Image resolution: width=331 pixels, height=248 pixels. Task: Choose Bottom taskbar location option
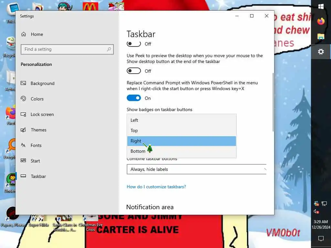pyautogui.click(x=182, y=151)
